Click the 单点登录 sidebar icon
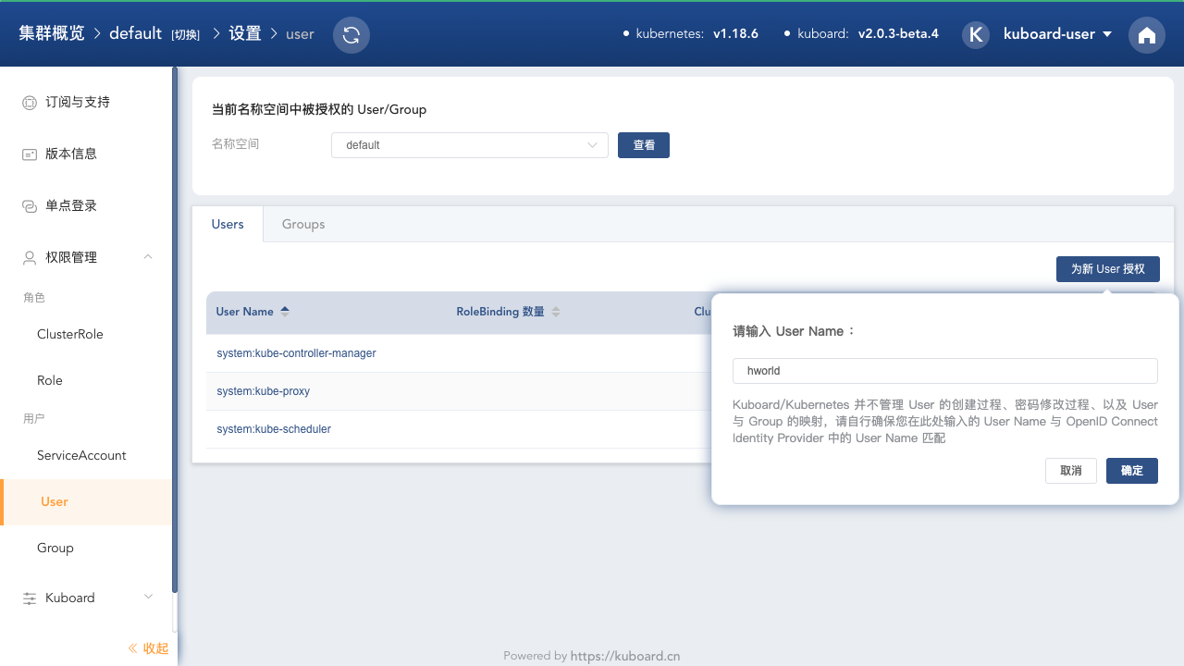 (30, 205)
